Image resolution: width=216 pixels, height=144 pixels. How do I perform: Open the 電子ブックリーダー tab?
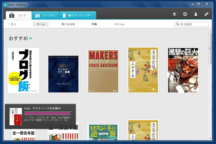78,15
